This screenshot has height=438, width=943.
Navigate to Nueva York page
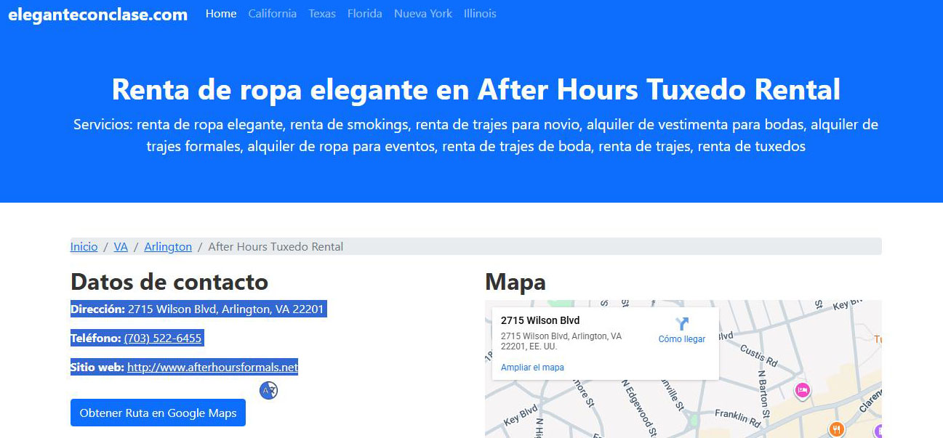pyautogui.click(x=422, y=14)
